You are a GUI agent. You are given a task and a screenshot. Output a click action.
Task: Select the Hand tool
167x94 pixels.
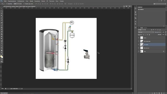(2, 50)
